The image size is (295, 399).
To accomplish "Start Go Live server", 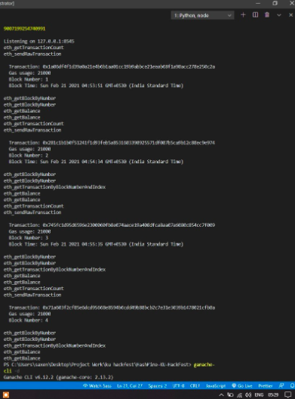I will tap(242, 385).
